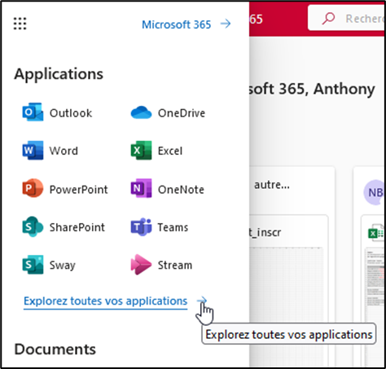Click the Excel label text
The image size is (386, 369).
(170, 151)
